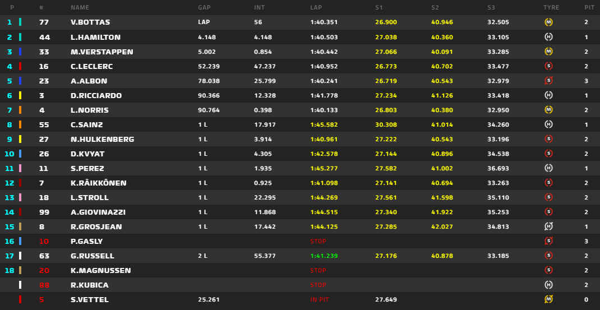
Task: Click Vettel's medium tyre icon
Action: coord(548,299)
